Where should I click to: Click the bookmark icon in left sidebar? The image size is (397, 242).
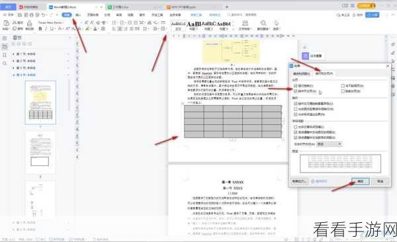[x=5, y=55]
